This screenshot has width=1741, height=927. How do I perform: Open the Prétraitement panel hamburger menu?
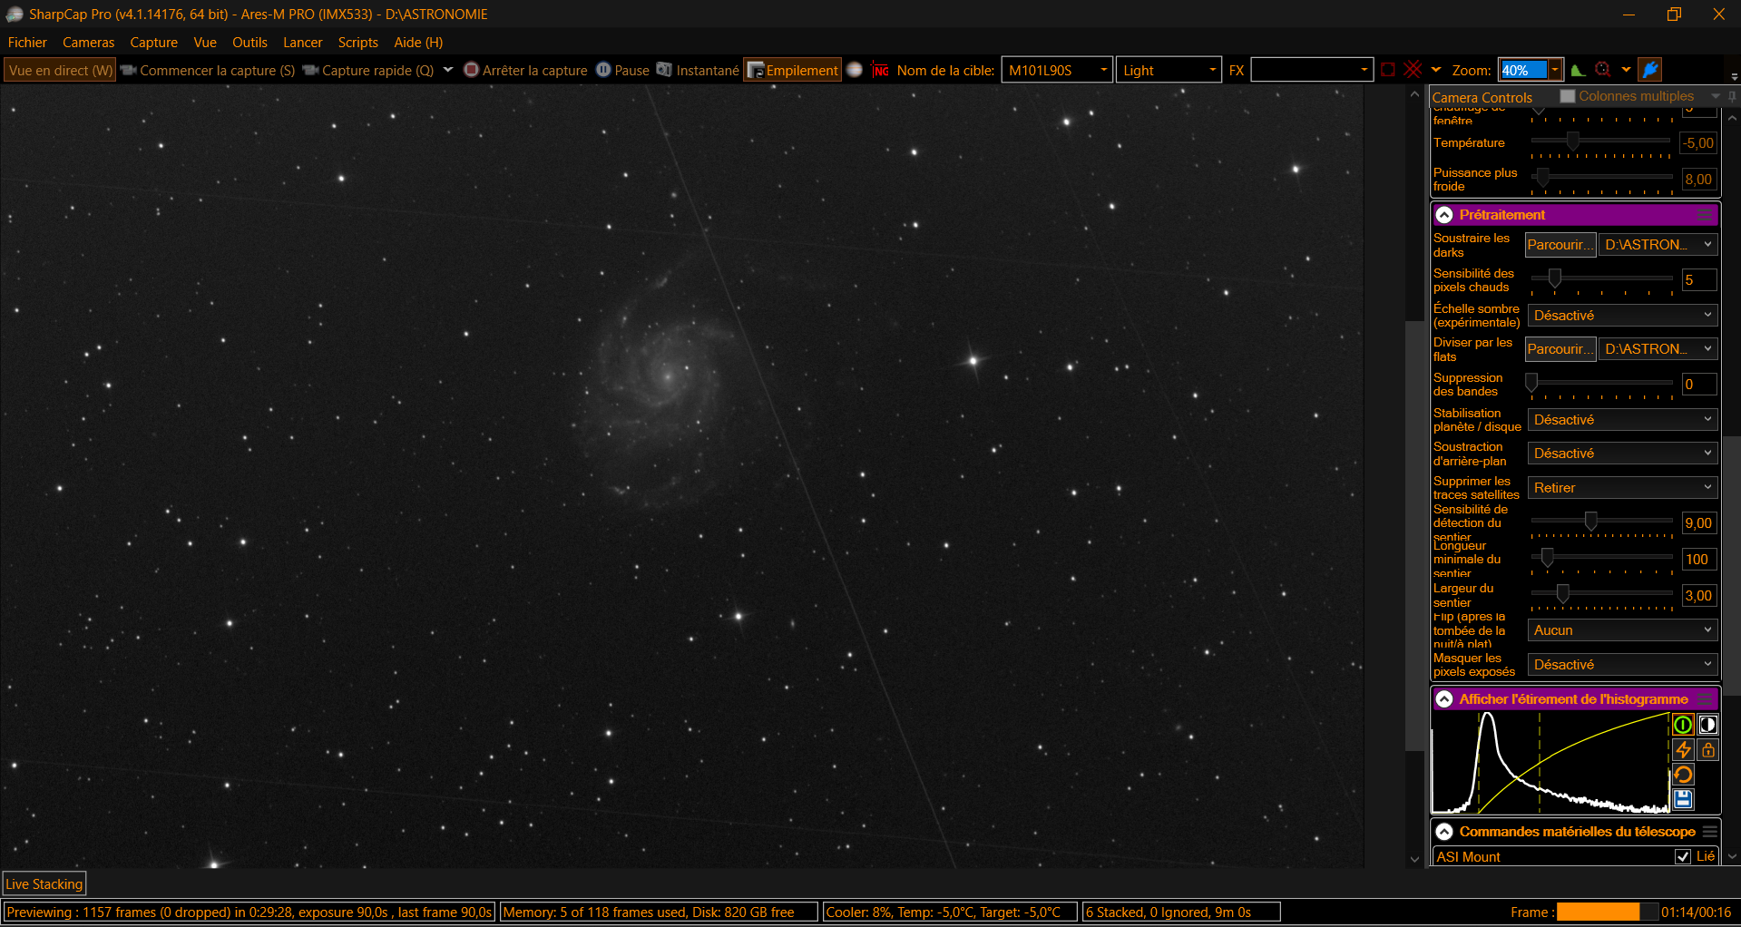pos(1706,215)
